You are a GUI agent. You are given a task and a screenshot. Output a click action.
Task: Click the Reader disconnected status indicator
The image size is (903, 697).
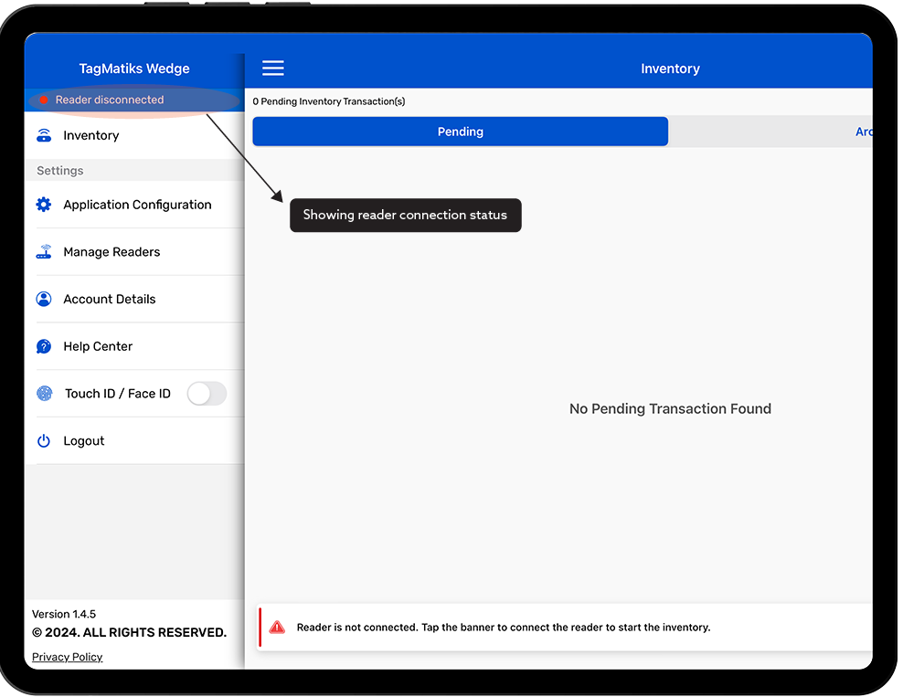click(109, 100)
